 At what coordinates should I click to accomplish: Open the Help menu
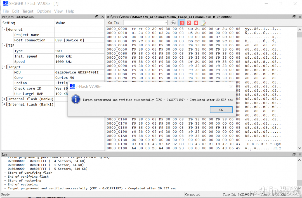click(x=70, y=11)
